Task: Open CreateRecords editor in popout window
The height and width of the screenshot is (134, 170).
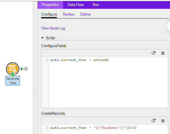Action: (x=153, y=121)
